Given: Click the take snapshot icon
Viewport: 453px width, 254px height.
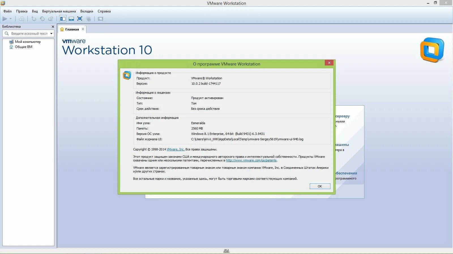Looking at the screenshot, I should point(34,19).
